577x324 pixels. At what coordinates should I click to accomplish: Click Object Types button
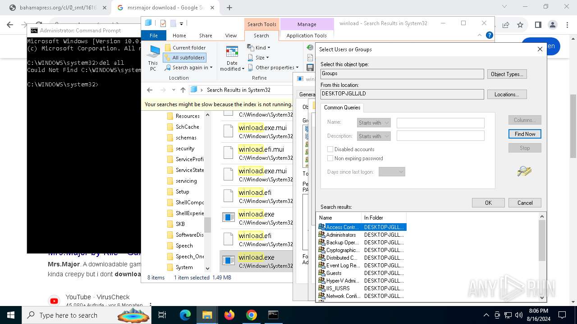pyautogui.click(x=507, y=74)
